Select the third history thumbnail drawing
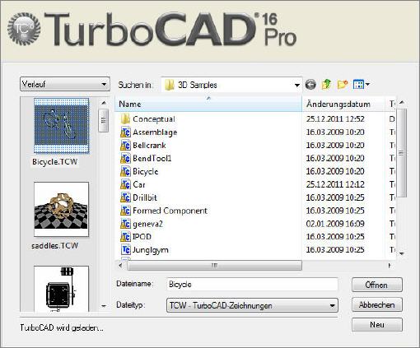 pyautogui.click(x=61, y=289)
